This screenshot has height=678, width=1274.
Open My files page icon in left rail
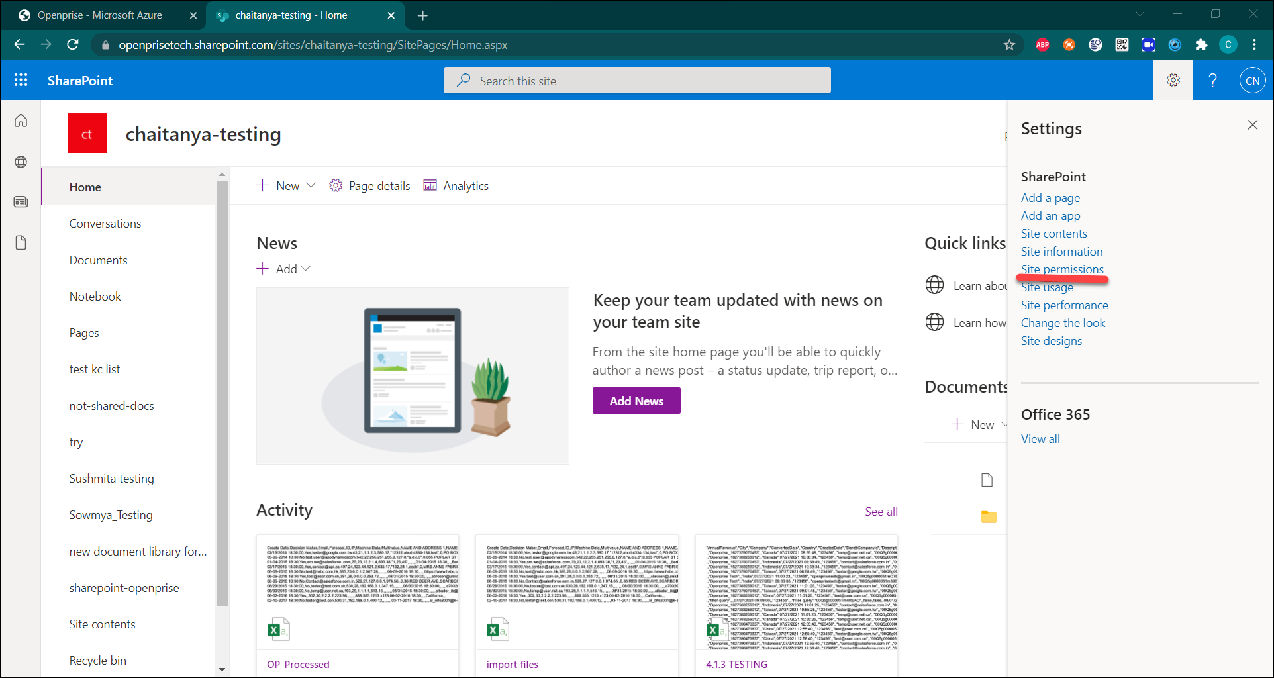pyautogui.click(x=21, y=243)
